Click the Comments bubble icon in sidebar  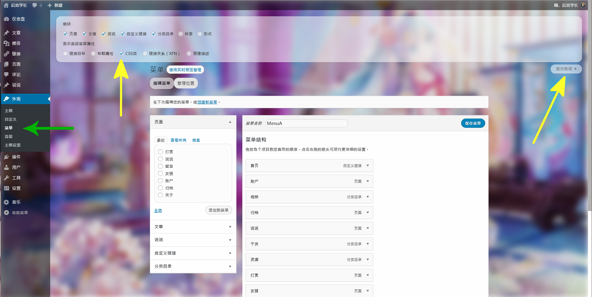point(6,75)
